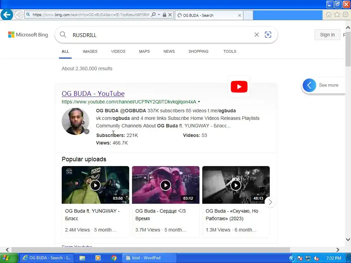
Task: Open the Windows Start button
Action: click(9, 258)
